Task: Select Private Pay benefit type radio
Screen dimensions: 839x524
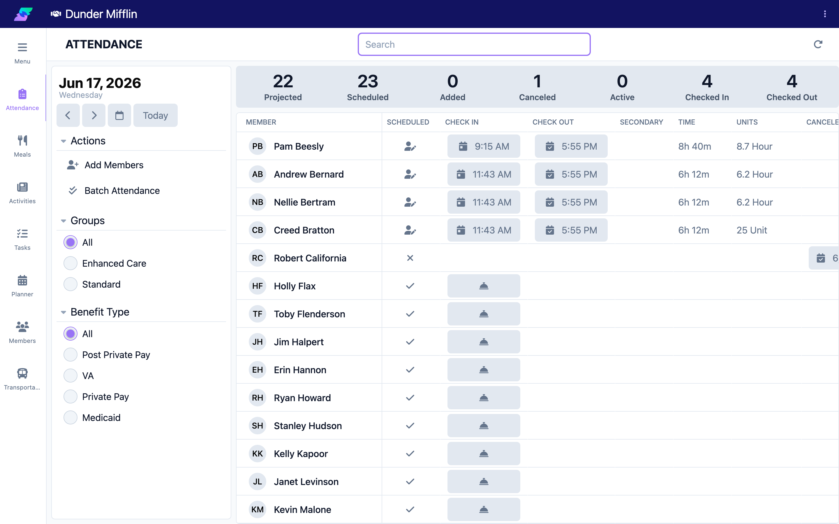Action: [x=70, y=396]
